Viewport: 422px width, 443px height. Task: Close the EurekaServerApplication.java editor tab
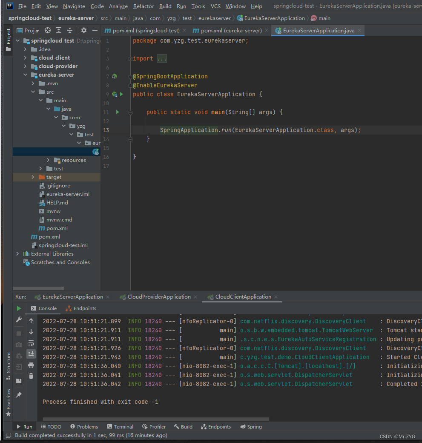tap(359, 30)
